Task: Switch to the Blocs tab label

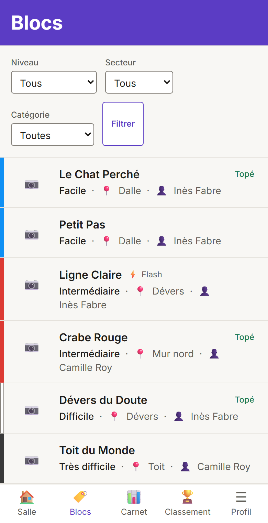Action: 80,512
